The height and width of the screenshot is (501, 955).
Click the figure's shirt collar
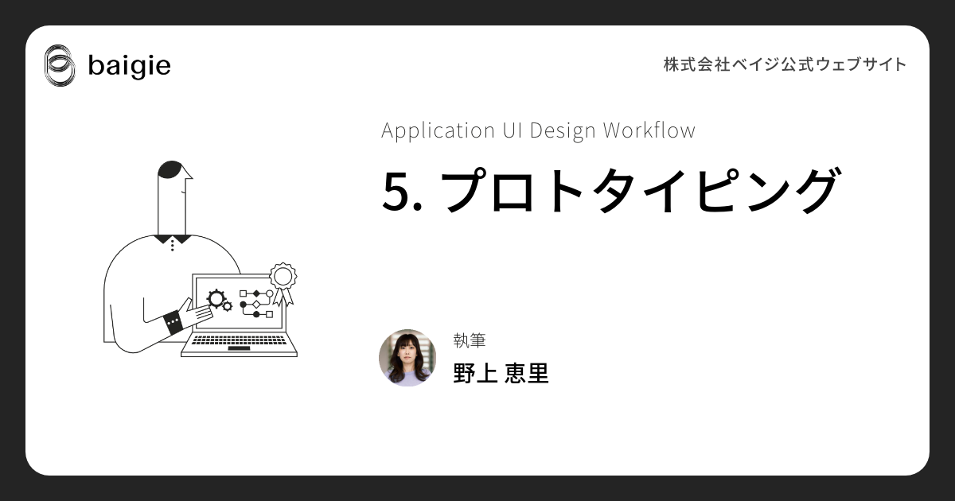click(172, 238)
